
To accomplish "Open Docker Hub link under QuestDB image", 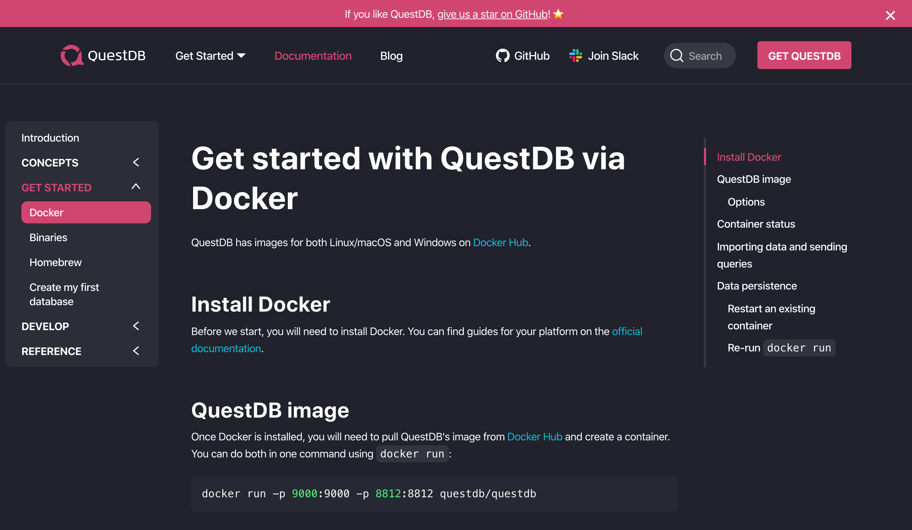I will [x=534, y=436].
